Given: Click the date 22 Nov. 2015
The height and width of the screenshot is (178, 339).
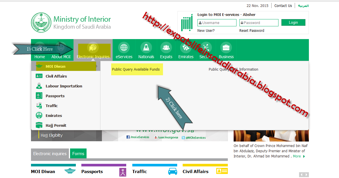Looking at the screenshot, I should [x=257, y=6].
